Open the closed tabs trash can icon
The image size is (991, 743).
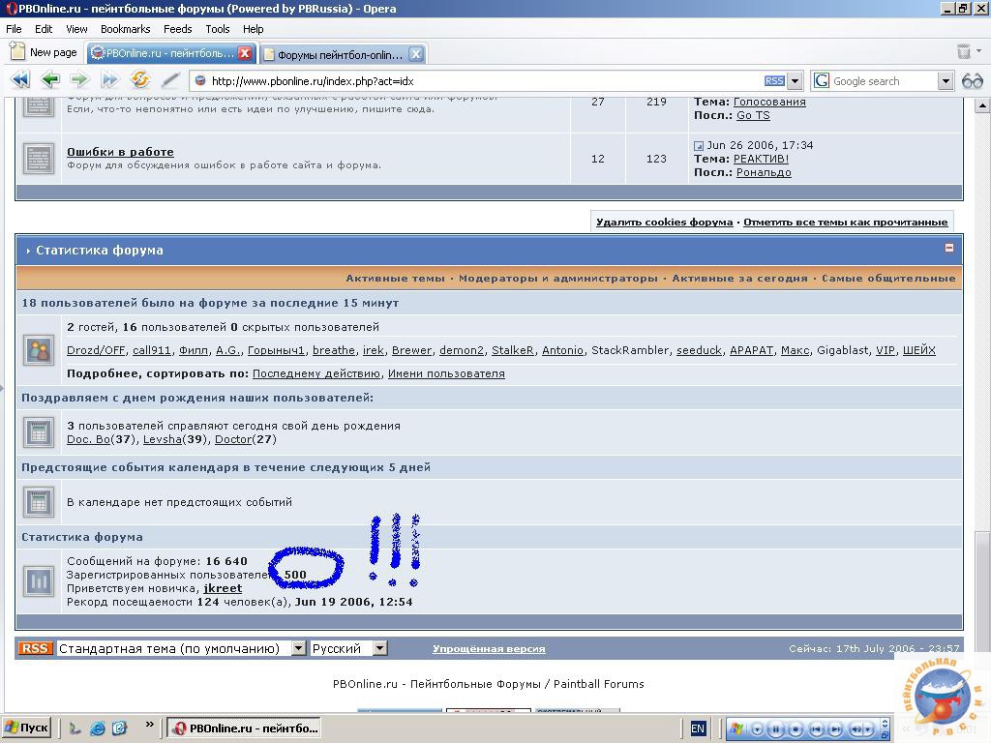tap(963, 51)
